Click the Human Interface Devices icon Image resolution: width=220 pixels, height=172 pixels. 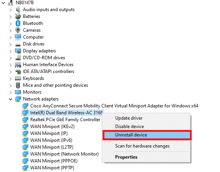pyautogui.click(x=18, y=65)
